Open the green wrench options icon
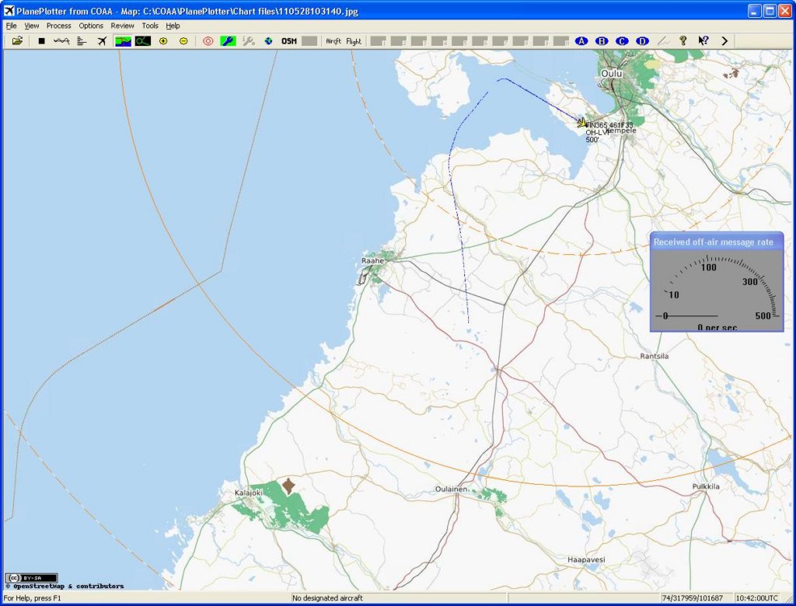 click(228, 41)
